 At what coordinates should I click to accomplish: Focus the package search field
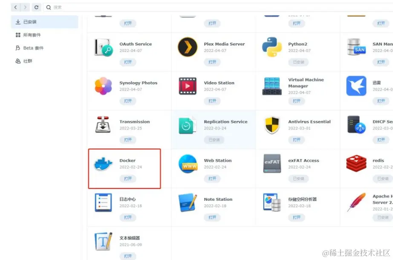tap(218, 7)
